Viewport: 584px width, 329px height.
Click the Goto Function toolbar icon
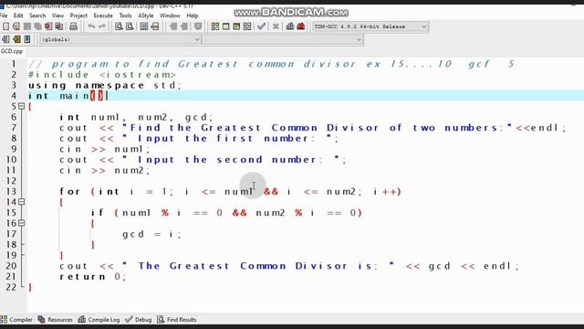[x=144, y=27]
